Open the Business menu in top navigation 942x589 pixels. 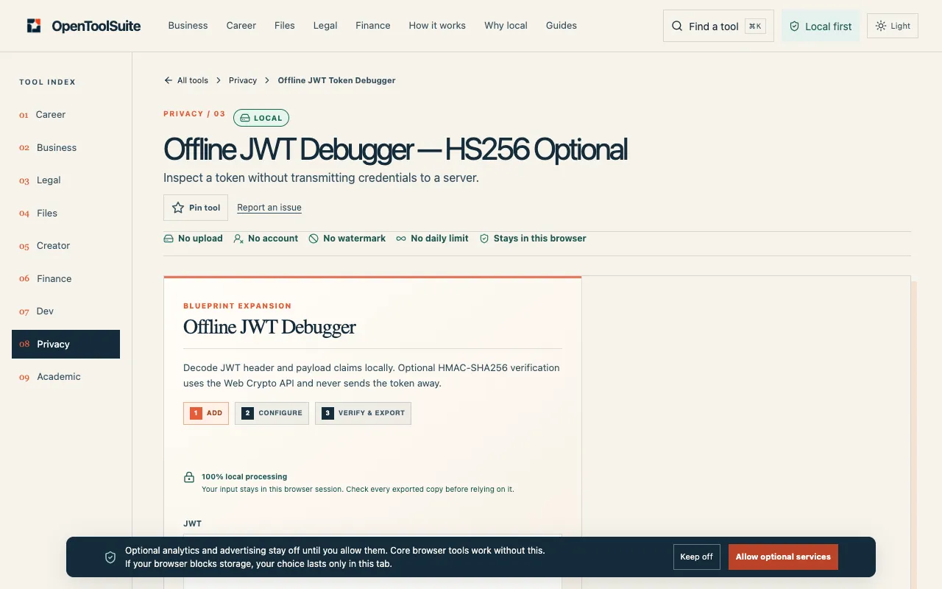[x=188, y=25]
